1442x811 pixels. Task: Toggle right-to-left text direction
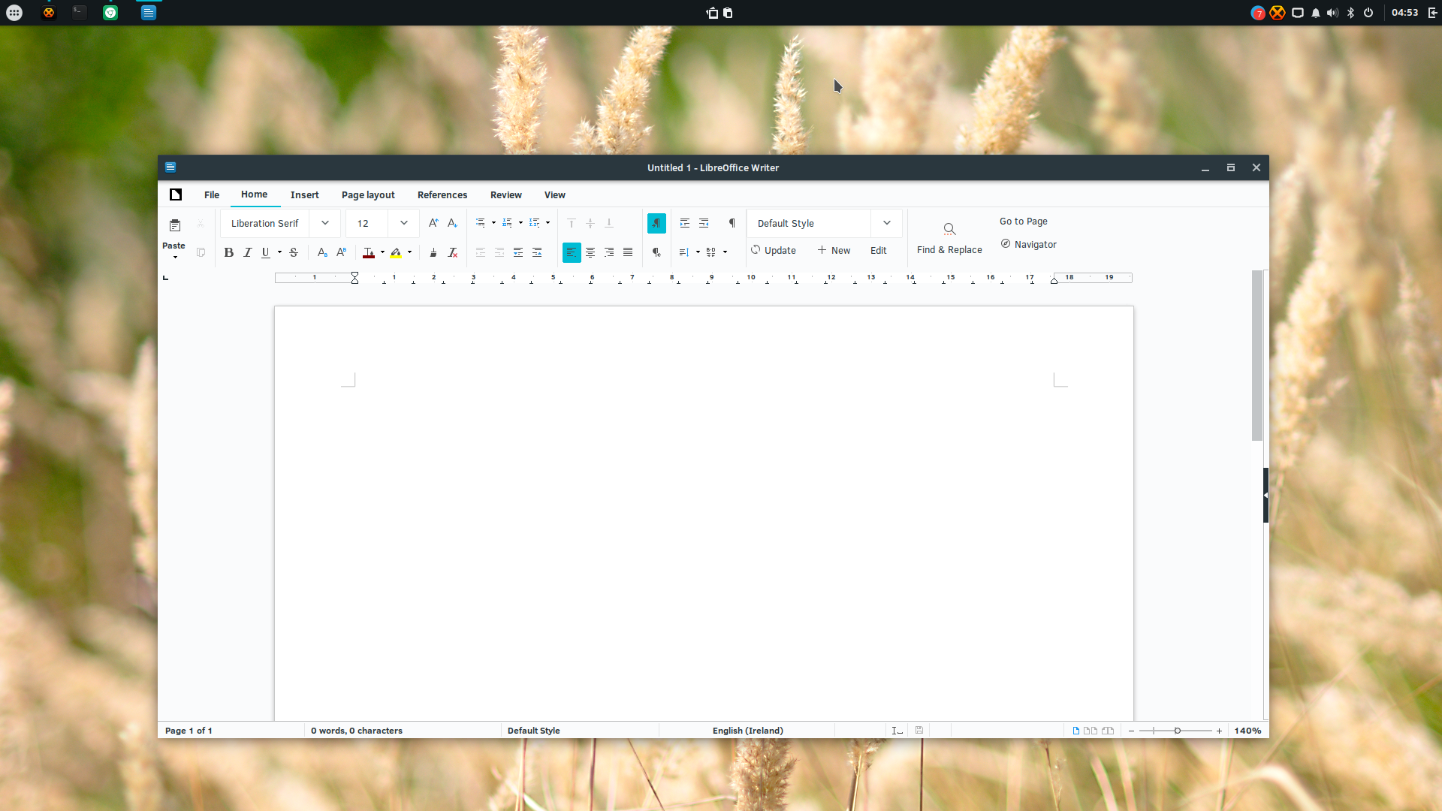click(x=656, y=252)
